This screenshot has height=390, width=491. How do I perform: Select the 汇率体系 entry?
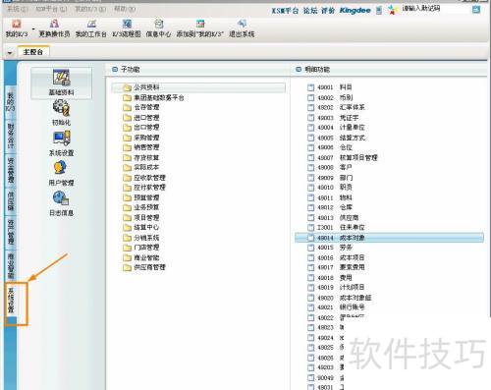(x=336, y=107)
